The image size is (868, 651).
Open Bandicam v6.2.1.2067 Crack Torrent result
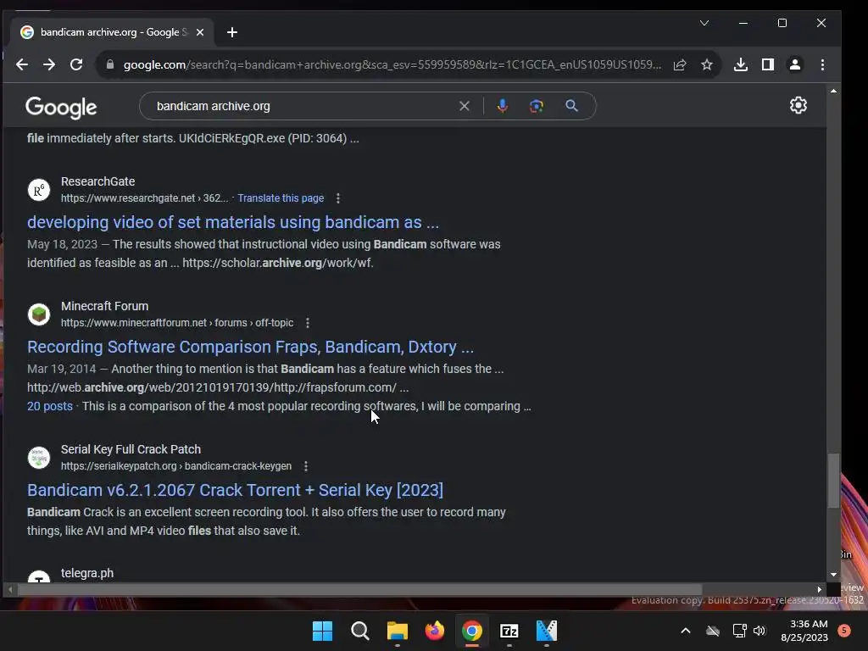pos(236,490)
